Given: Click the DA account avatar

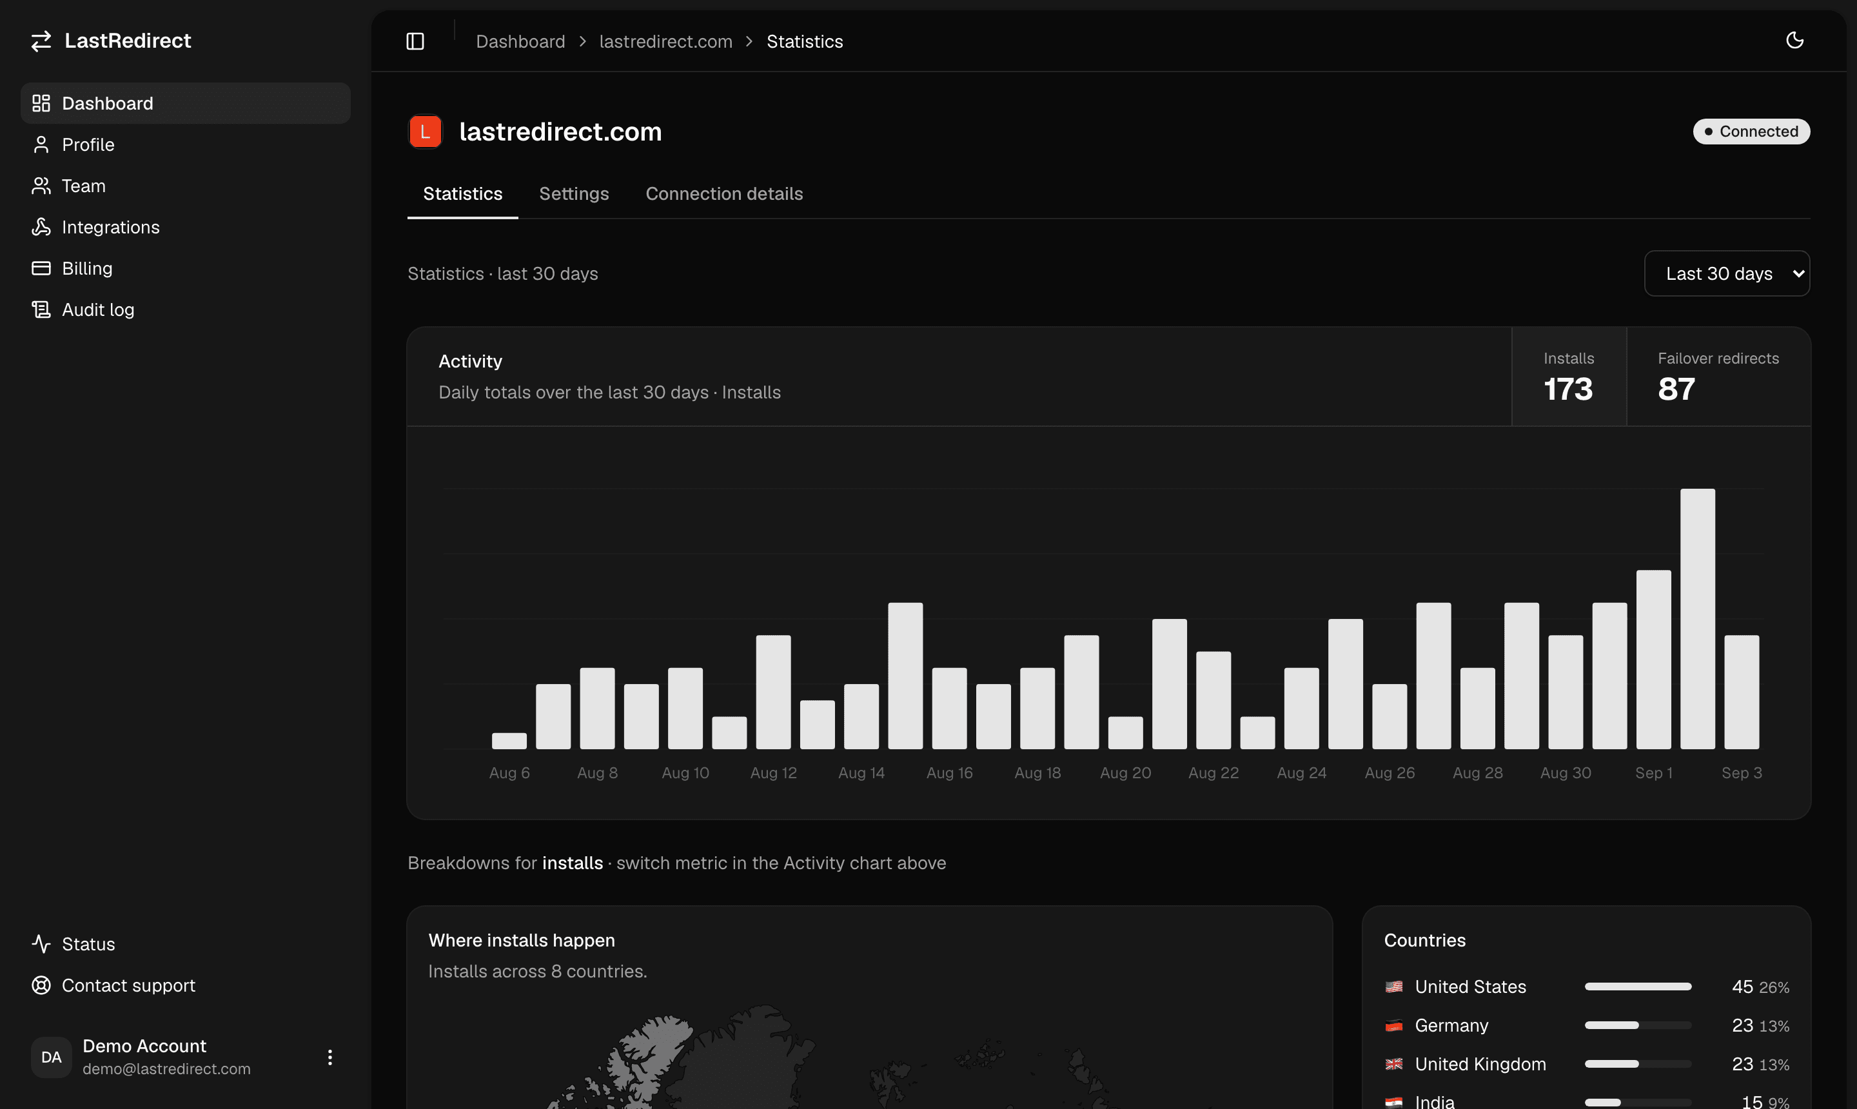Looking at the screenshot, I should click(52, 1057).
